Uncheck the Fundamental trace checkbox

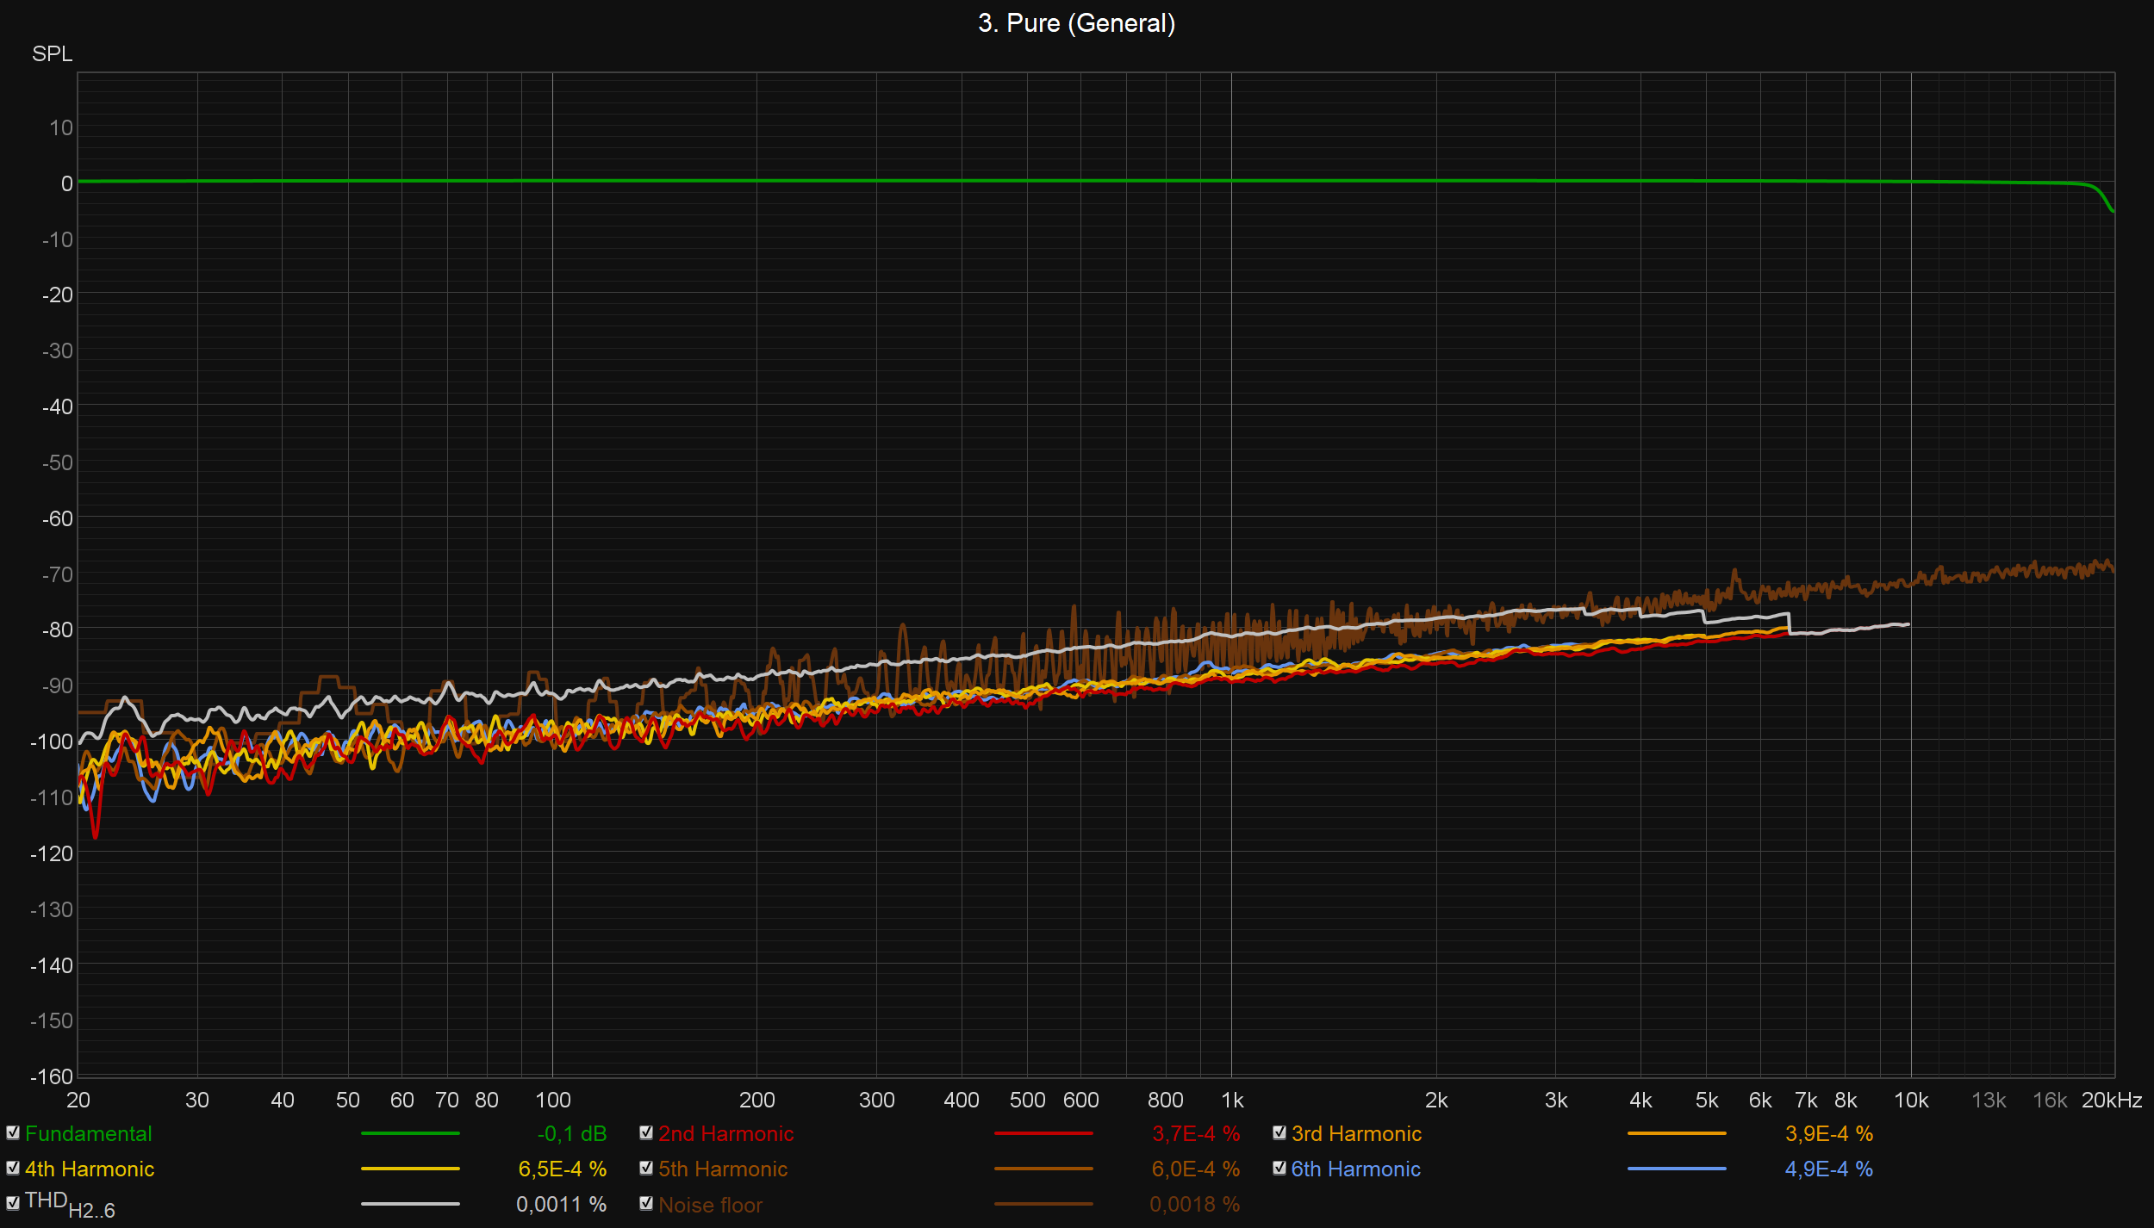[x=13, y=1133]
